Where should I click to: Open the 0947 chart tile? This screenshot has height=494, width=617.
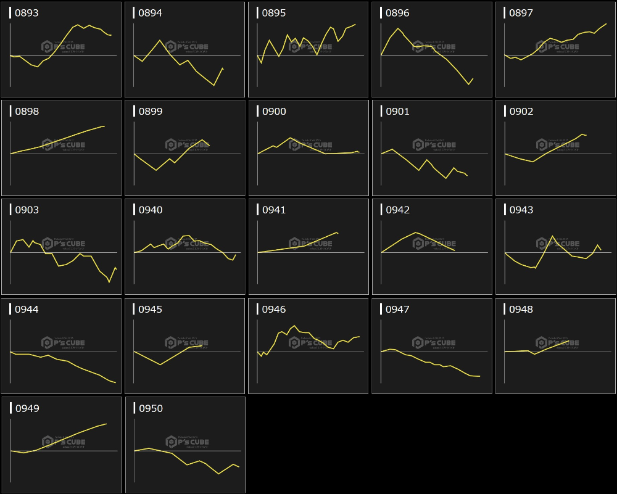431,346
